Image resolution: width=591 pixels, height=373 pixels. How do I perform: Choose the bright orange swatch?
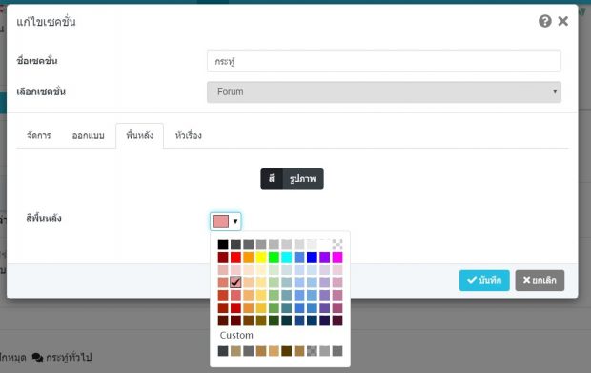[249, 257]
